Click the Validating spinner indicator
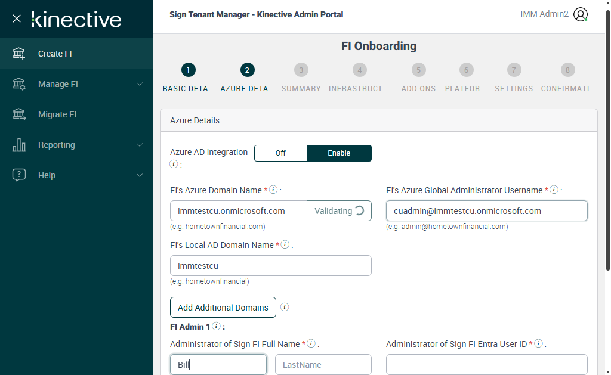This screenshot has width=611, height=375. (x=360, y=210)
